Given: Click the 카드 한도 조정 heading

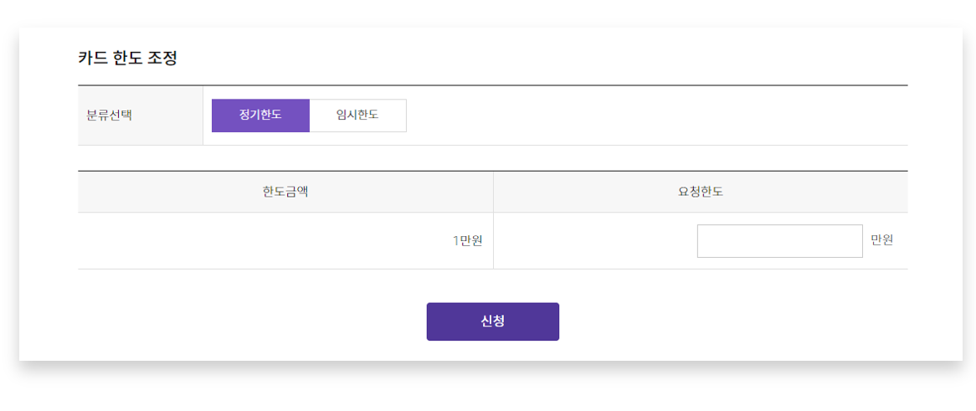Looking at the screenshot, I should (127, 59).
